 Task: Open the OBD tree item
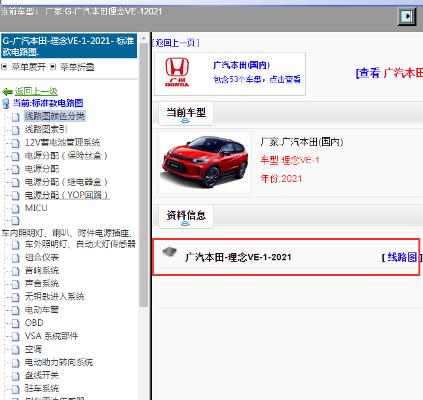34,323
